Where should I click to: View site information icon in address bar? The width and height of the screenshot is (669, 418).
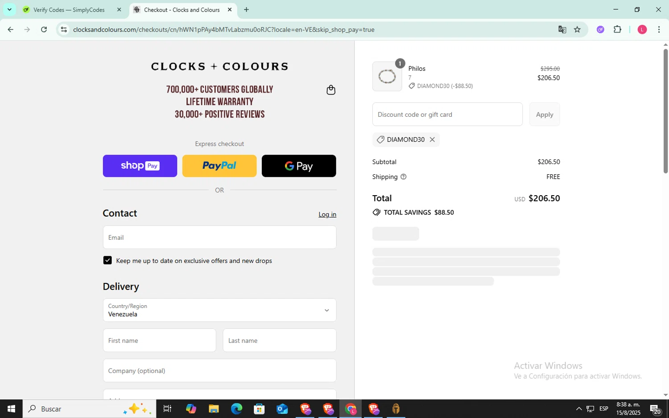(x=64, y=29)
